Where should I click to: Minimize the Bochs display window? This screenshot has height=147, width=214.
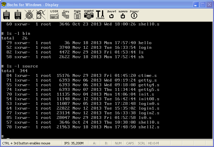pos(196,5)
